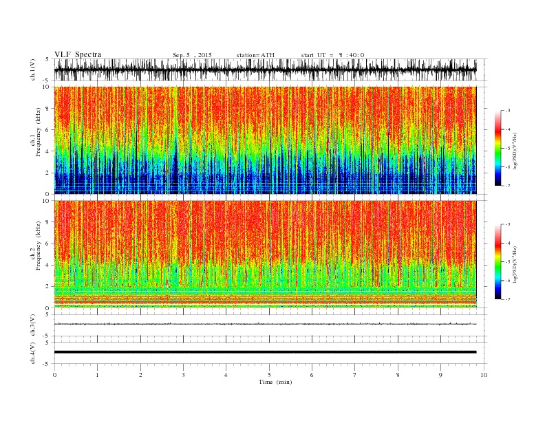Click the 'start UT = 8:40:0' label
This screenshot has height=421, width=545.
[x=332, y=55]
